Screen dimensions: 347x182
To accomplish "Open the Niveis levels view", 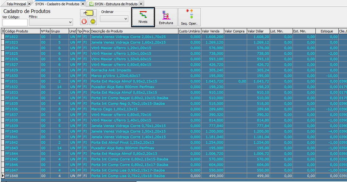I will (x=143, y=17).
